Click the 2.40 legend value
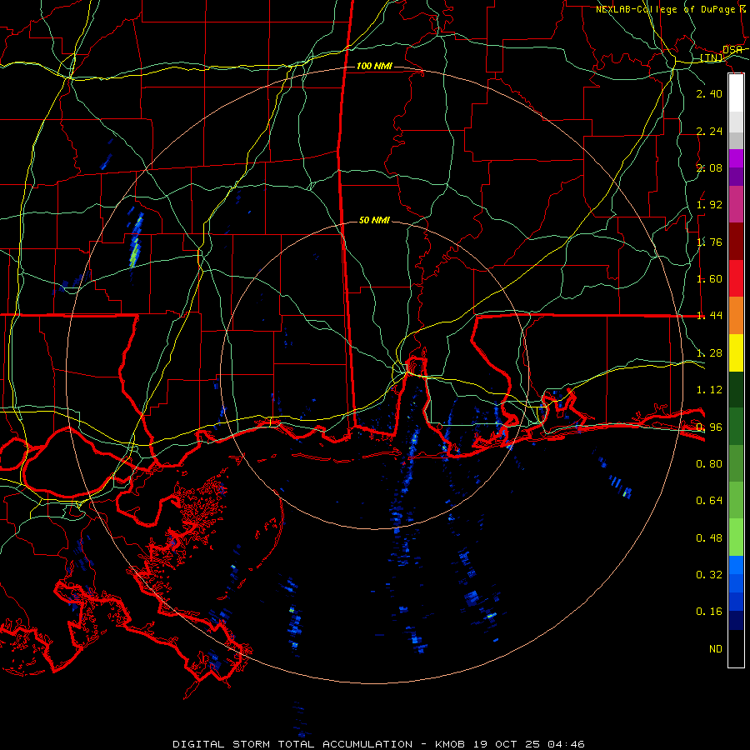Screen dimensions: 750x750 [709, 93]
